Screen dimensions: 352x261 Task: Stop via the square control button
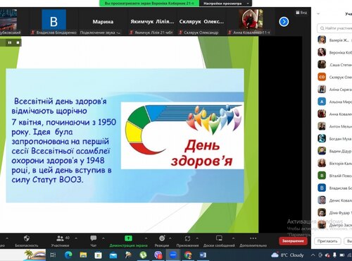(18, 42)
